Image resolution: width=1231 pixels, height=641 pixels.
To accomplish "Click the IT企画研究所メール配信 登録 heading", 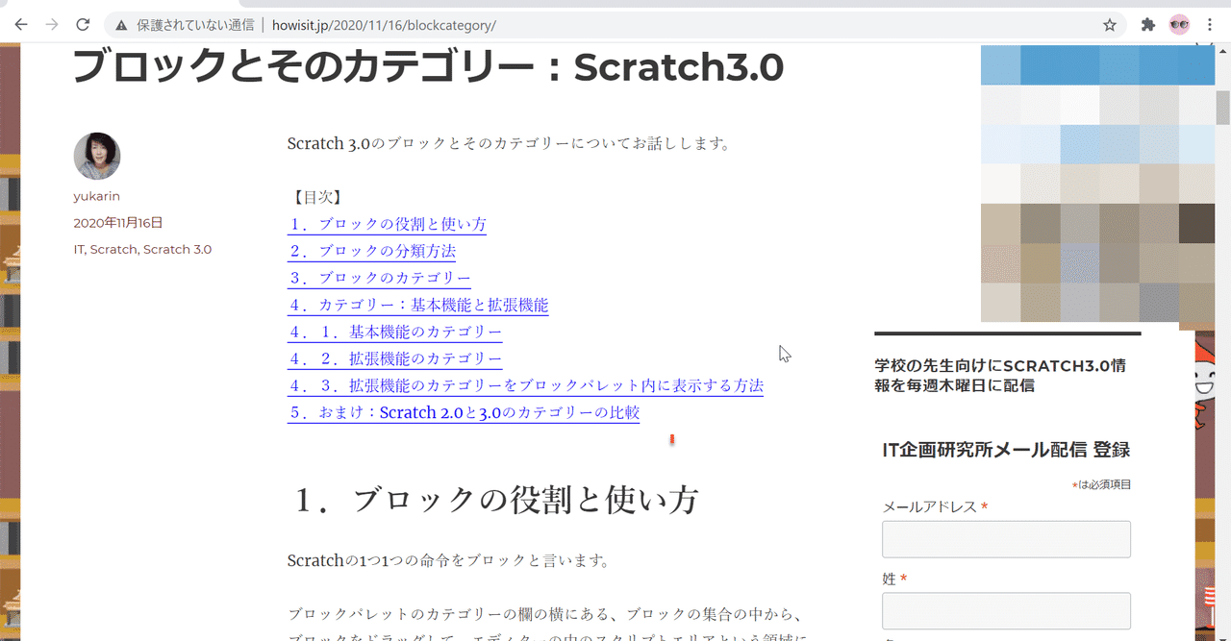I will pyautogui.click(x=1006, y=449).
